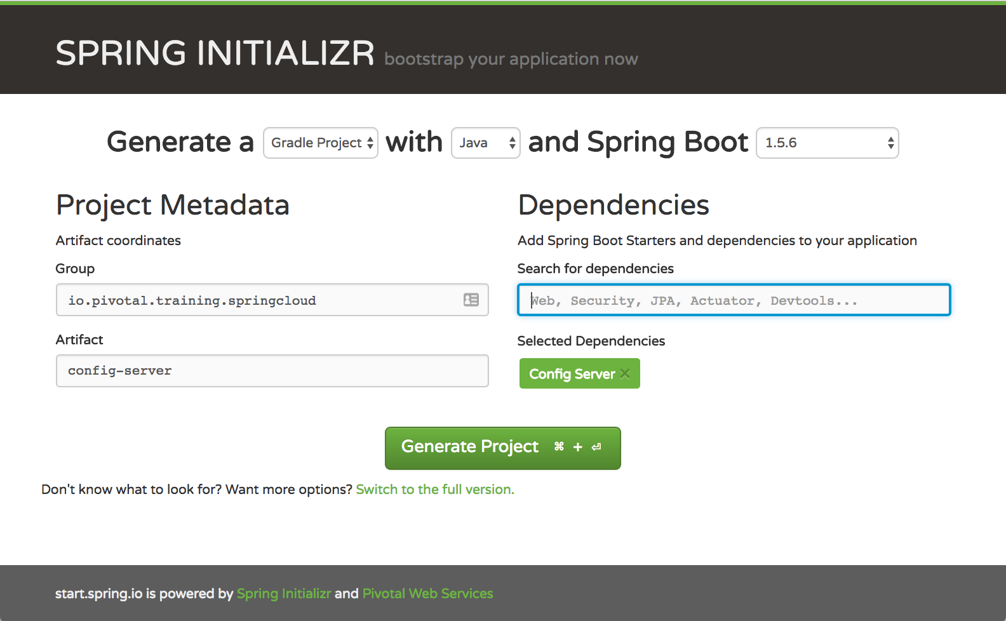This screenshot has width=1006, height=621.
Task: Remove the Config Server dependency via its X
Action: coord(625,374)
